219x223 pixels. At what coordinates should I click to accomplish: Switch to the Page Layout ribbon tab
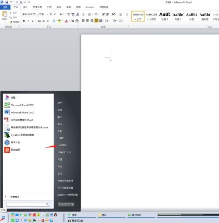37,7
